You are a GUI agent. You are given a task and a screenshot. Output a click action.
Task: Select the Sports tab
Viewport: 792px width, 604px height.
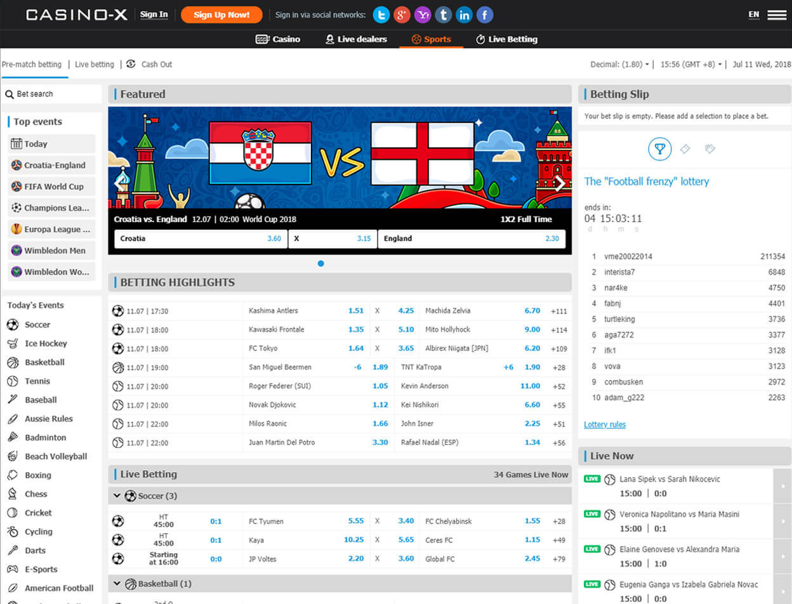tap(431, 39)
